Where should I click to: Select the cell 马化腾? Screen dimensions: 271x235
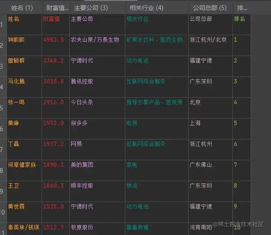tap(24, 87)
